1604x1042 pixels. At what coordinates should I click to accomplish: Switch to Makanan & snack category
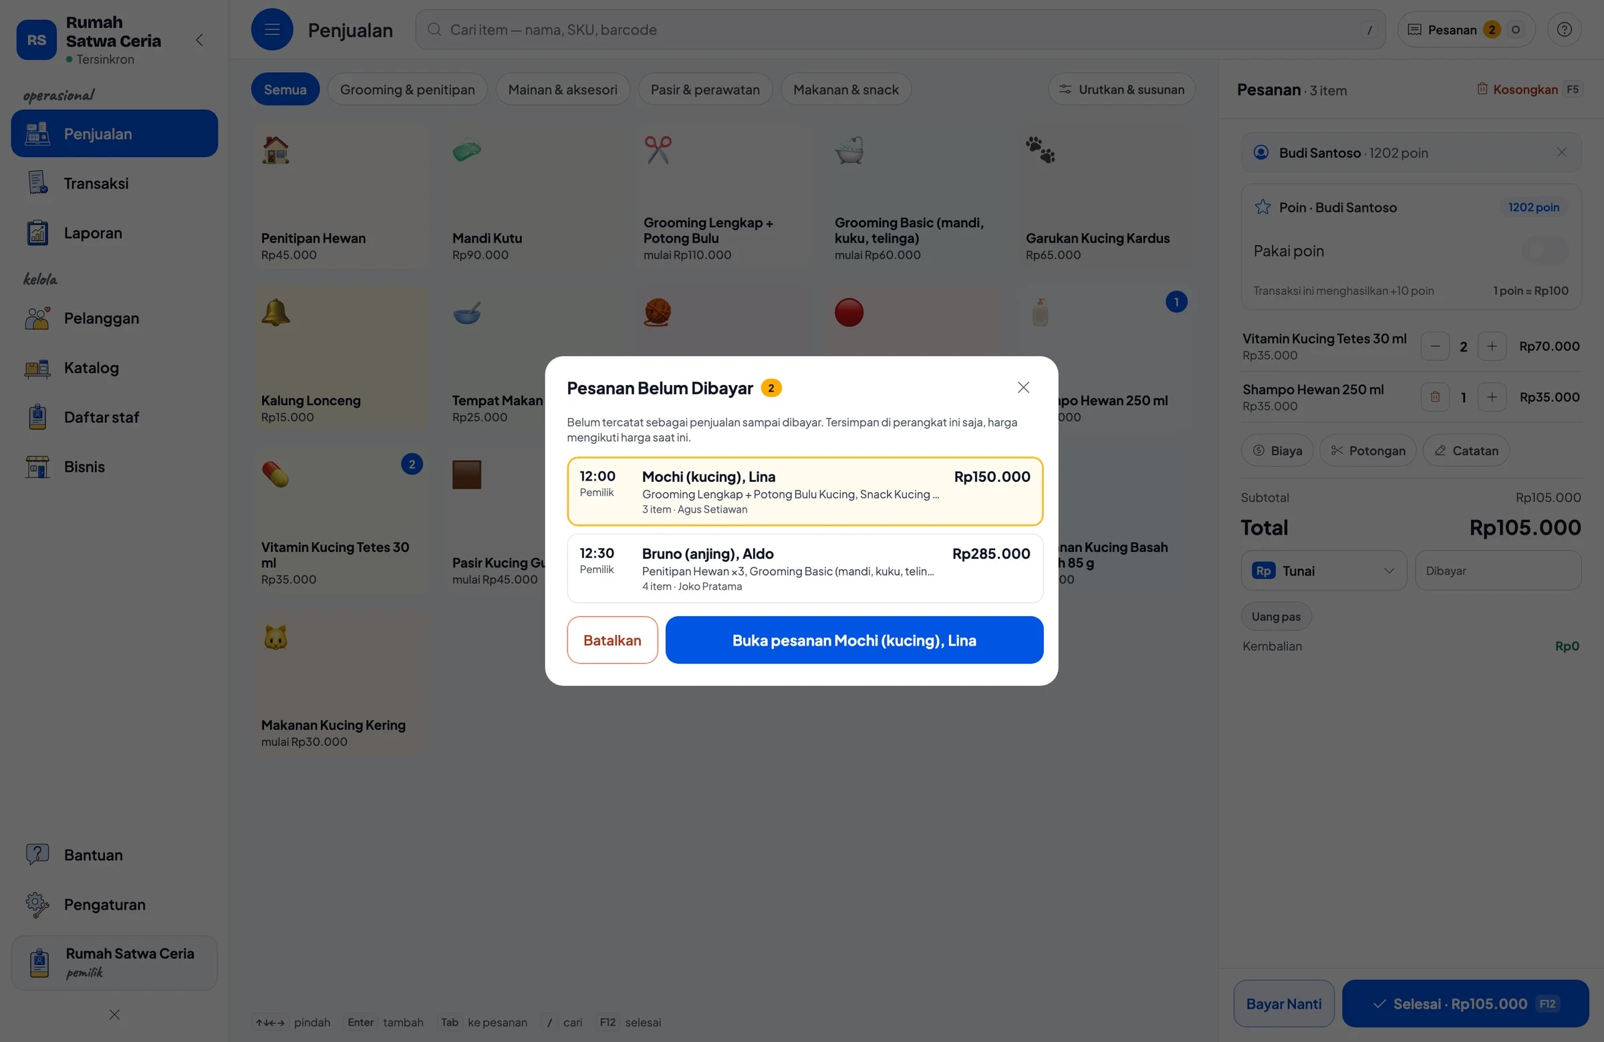pos(846,89)
